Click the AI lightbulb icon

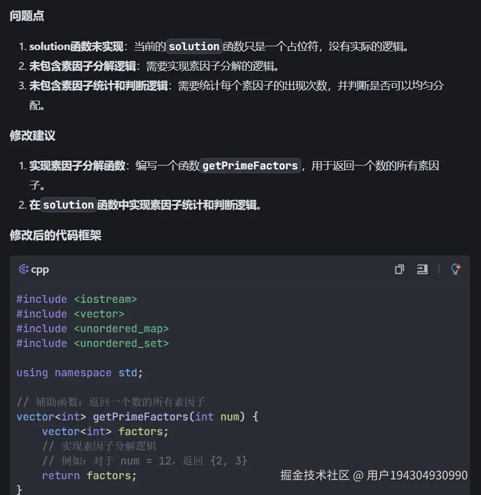[x=456, y=269]
